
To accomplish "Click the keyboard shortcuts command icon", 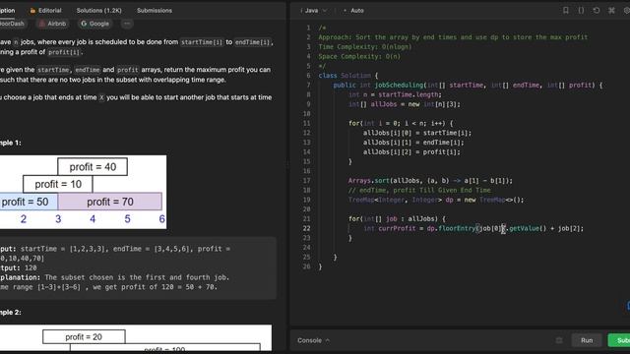I will pyautogui.click(x=611, y=11).
